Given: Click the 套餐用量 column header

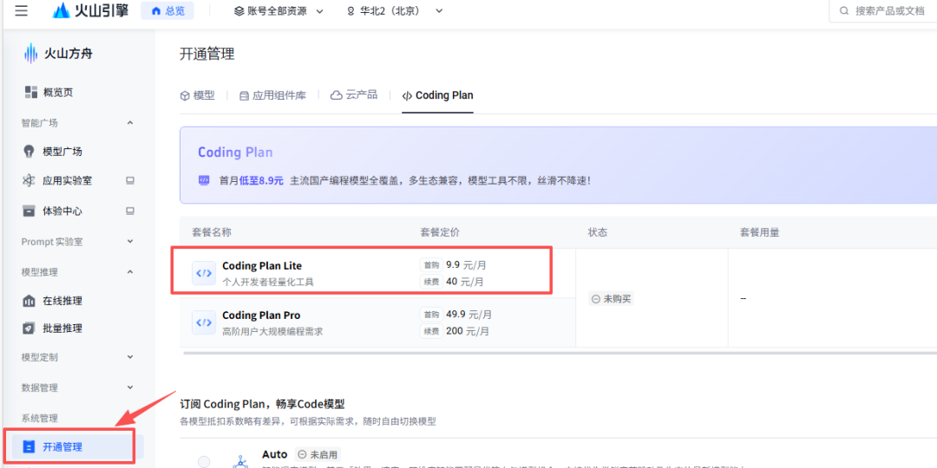Looking at the screenshot, I should [x=759, y=233].
